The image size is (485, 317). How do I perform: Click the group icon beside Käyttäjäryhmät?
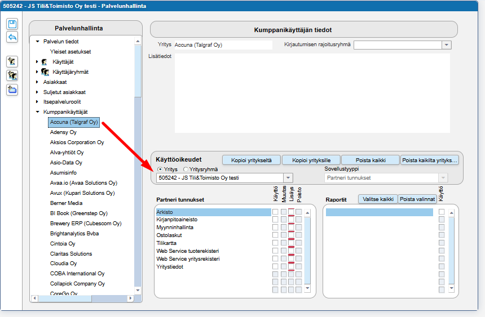tap(45, 72)
